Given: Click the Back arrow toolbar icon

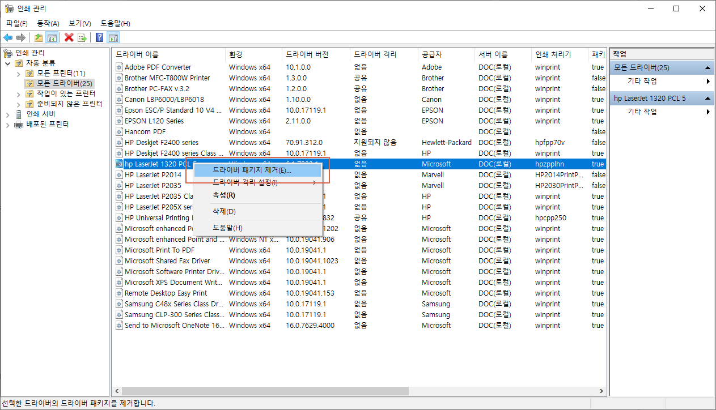Looking at the screenshot, I should (x=8, y=37).
